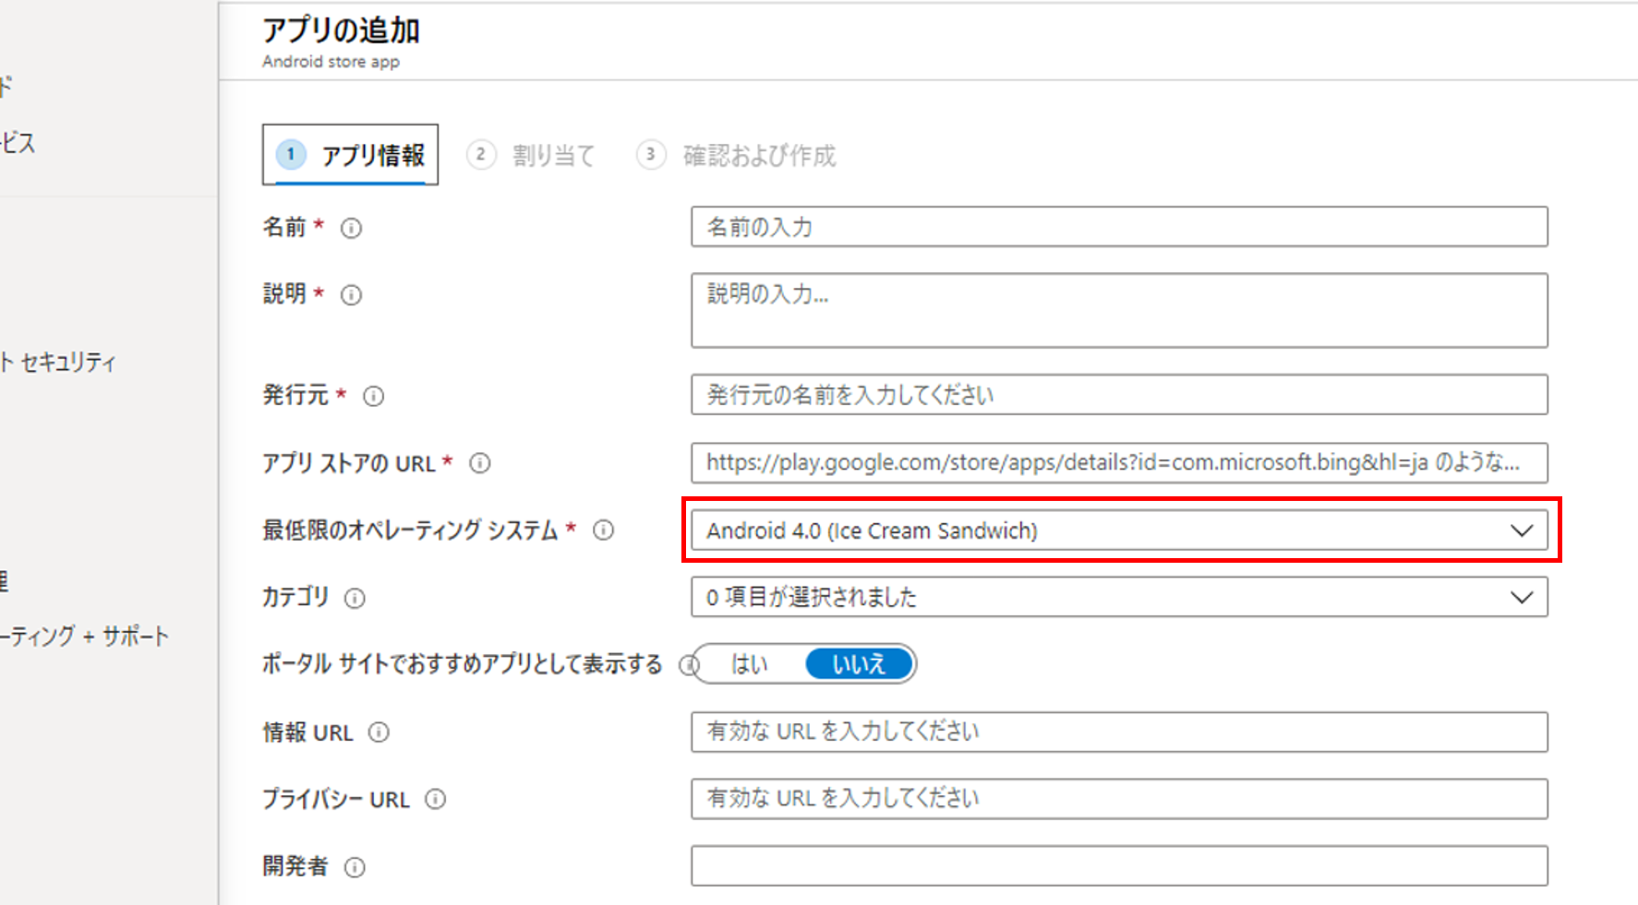The image size is (1638, 905).
Task: Click the info icon next to カテゴリ
Action: click(355, 599)
